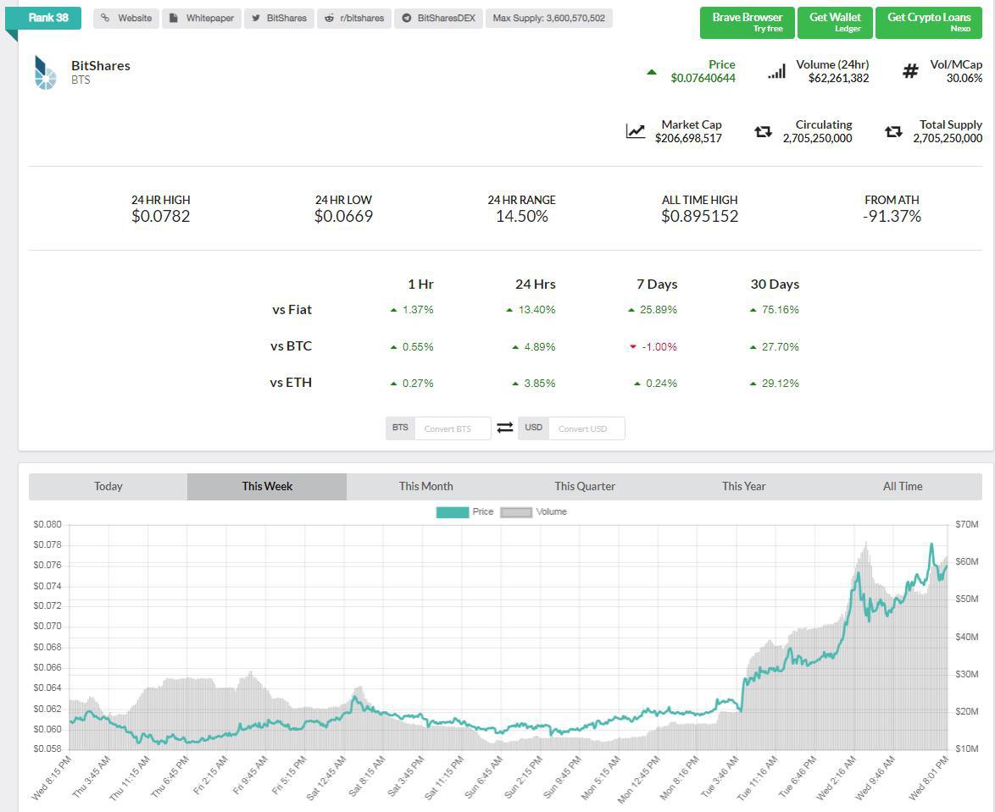Click the 24 HR HIGH value $0.0782
Viewport: 995px width, 812px height.
[x=160, y=216]
